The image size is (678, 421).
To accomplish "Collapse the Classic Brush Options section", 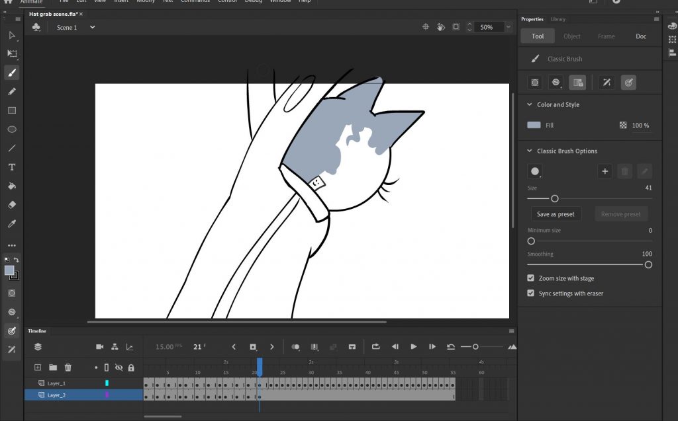I will tap(529, 151).
